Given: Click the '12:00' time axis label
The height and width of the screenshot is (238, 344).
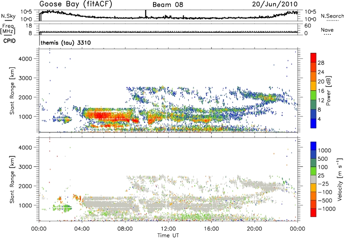Looking at the screenshot, I should click(x=168, y=229).
